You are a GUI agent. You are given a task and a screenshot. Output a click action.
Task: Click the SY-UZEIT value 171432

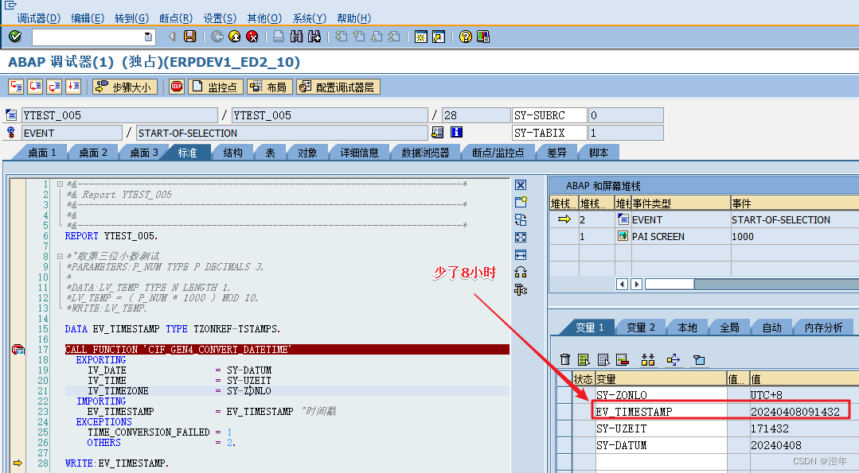pyautogui.click(x=770, y=428)
